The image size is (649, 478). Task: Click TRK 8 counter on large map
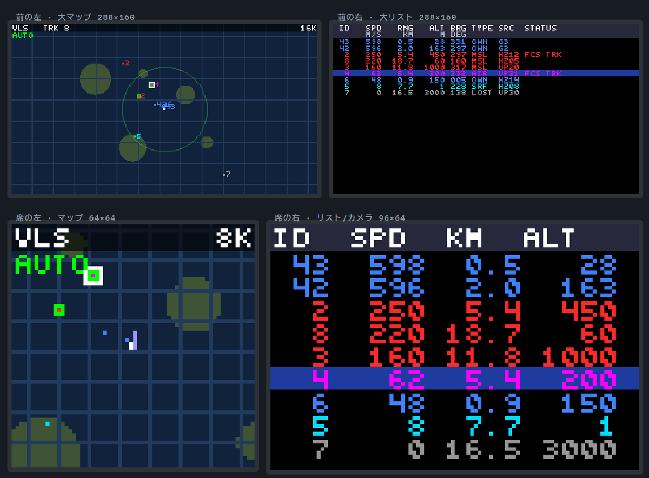(x=56, y=28)
